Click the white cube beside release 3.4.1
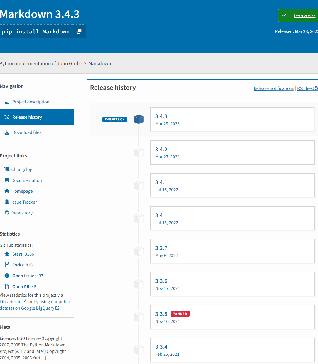 tap(139, 185)
